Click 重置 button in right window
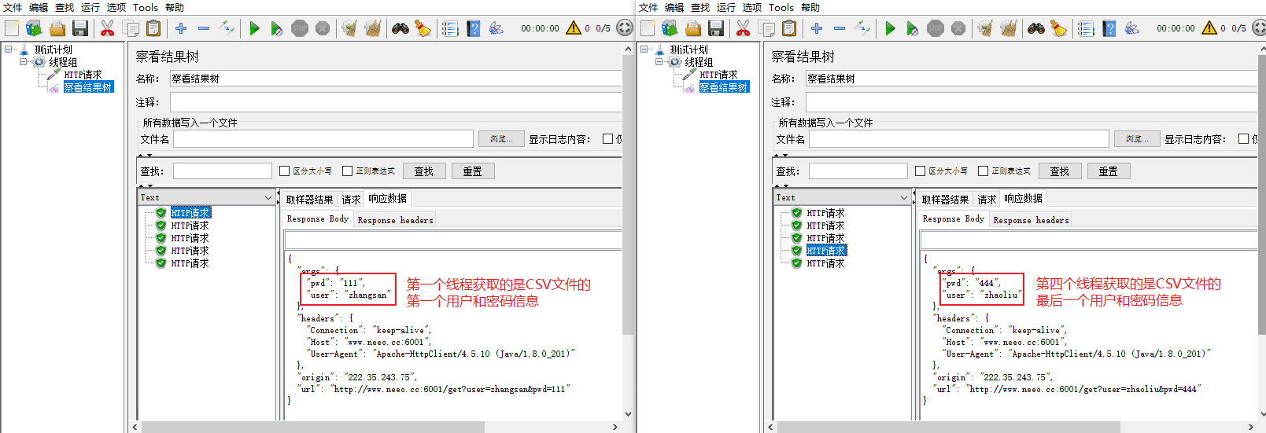The height and width of the screenshot is (433, 1266). point(1109,171)
